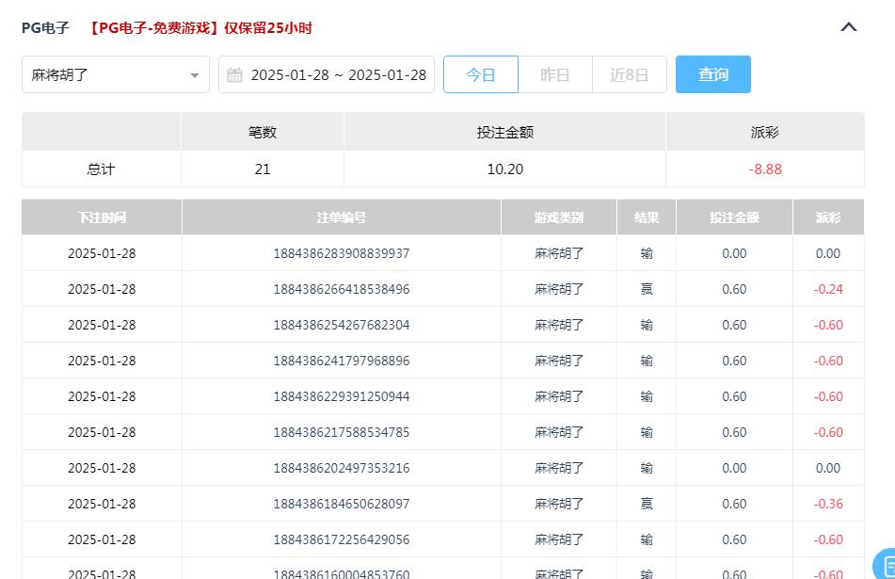Click the 注单编号 column header
The width and height of the screenshot is (895, 579).
[341, 217]
